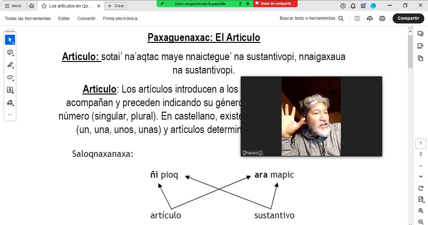Open Todas las herramientas menu

[28, 18]
